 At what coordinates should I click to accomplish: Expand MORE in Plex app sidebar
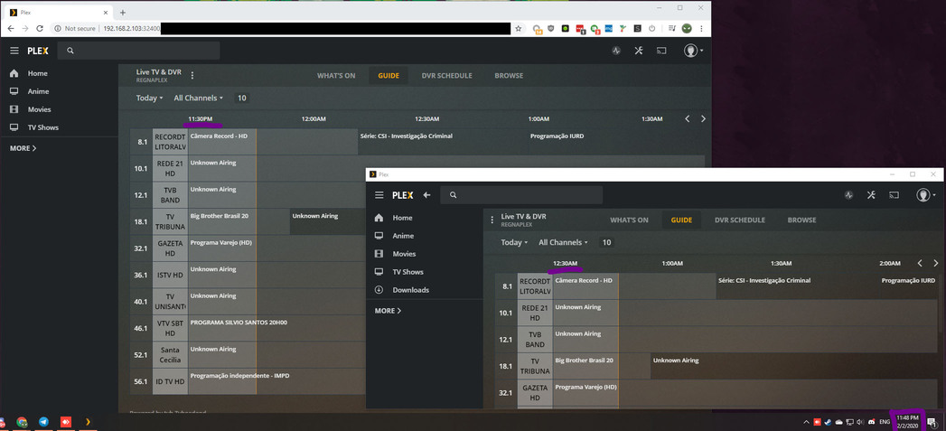[x=388, y=310]
